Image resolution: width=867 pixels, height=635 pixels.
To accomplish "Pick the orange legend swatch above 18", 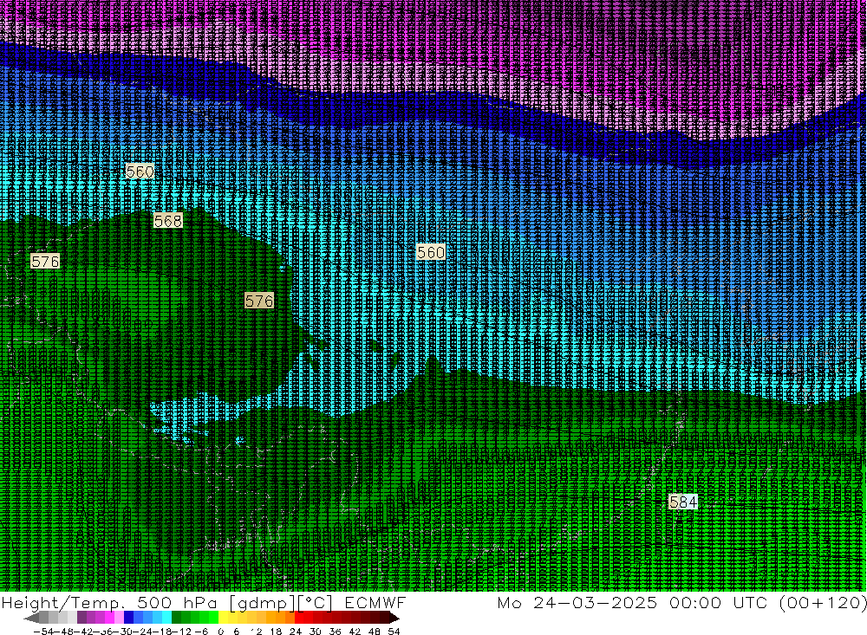I will pos(280,618).
